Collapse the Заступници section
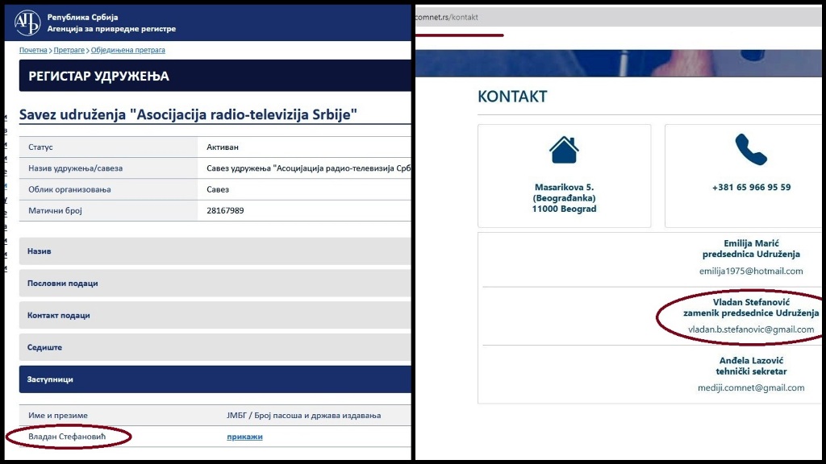Screen dimensions: 826x464 tap(215, 379)
